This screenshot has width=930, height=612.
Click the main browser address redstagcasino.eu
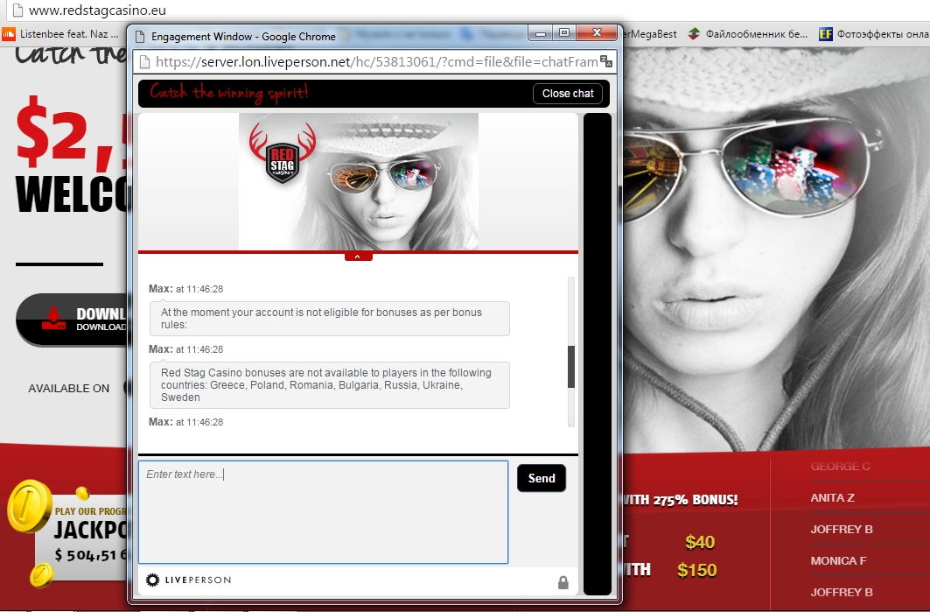[96, 11]
